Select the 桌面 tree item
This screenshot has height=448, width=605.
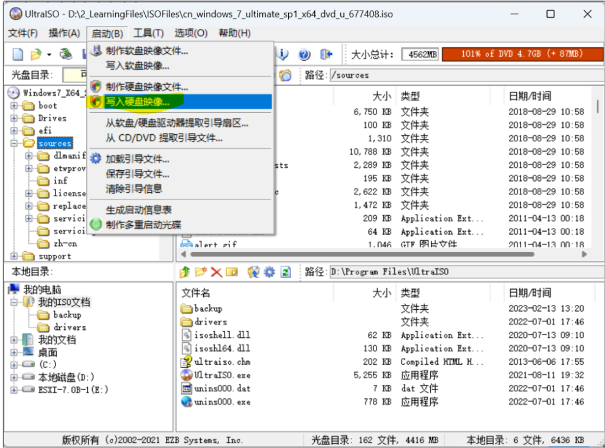click(47, 352)
